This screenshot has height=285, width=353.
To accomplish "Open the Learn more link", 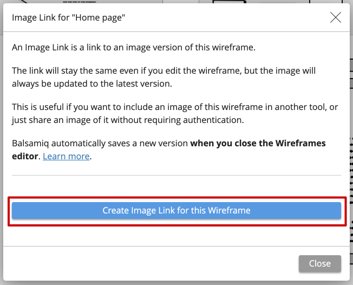I will coord(67,157).
